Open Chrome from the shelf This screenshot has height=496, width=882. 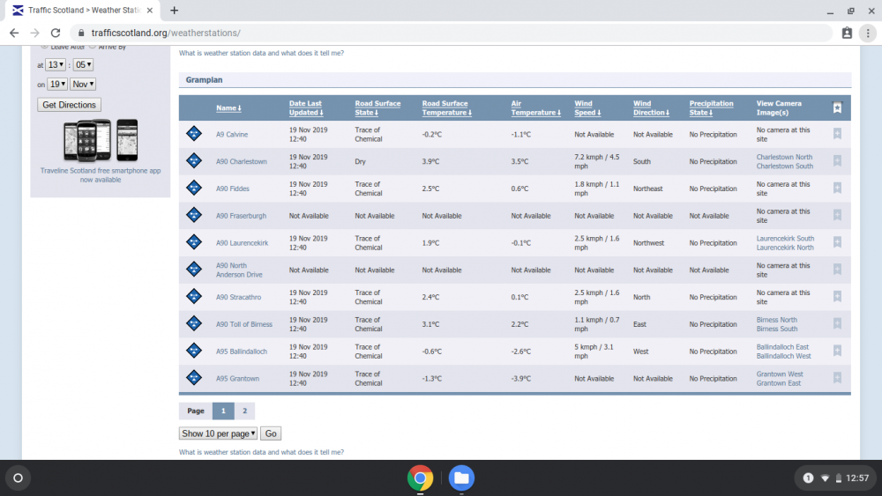coord(420,478)
